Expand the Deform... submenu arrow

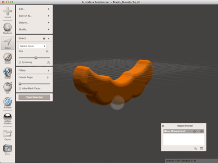[x=49, y=23]
